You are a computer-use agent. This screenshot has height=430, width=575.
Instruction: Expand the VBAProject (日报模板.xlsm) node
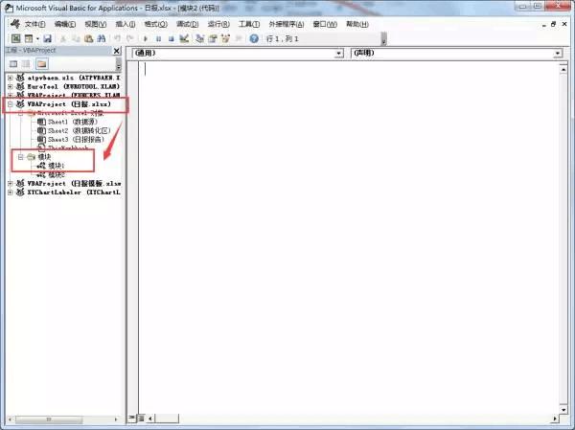(x=11, y=183)
